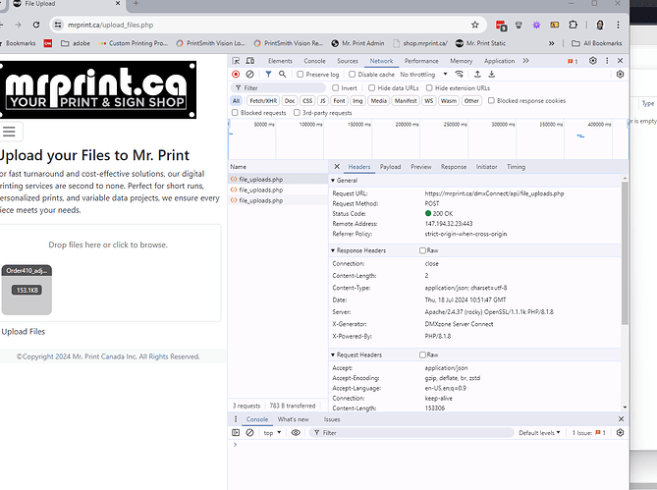Check the Hide data URLs checkbox

pyautogui.click(x=371, y=88)
